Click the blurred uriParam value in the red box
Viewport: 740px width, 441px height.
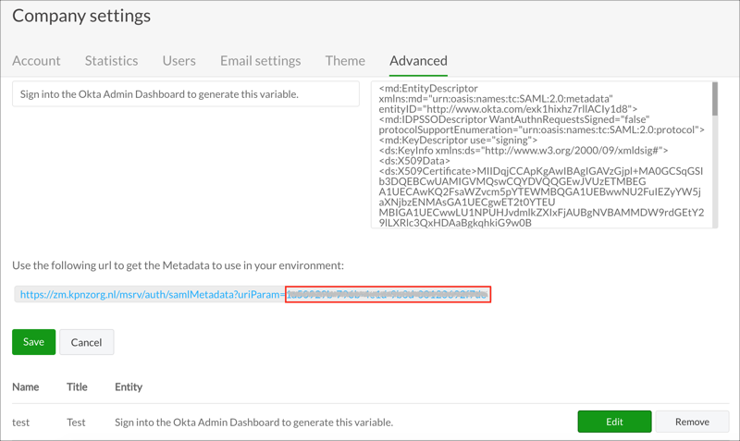coord(388,295)
